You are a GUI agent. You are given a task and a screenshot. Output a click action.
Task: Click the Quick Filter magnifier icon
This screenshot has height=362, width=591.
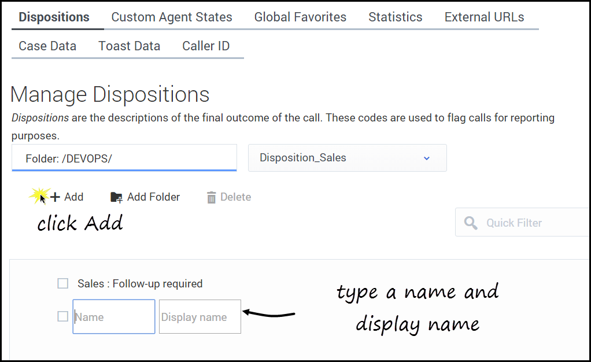click(x=471, y=223)
